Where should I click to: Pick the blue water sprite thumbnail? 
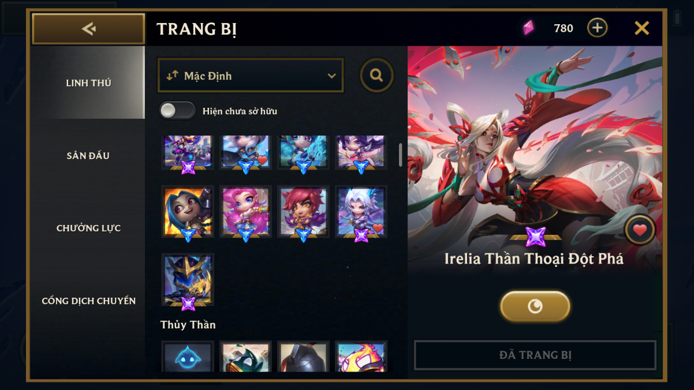(188, 357)
